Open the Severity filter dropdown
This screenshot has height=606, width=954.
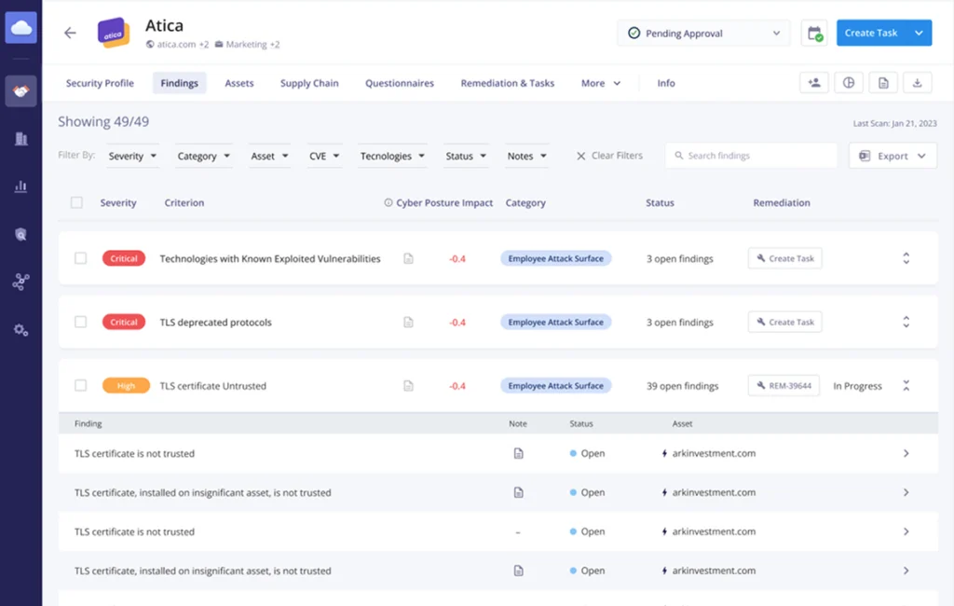[x=132, y=156]
